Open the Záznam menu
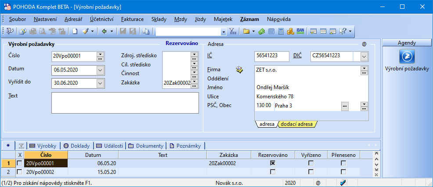This screenshot has width=433, height=187. [249, 19]
